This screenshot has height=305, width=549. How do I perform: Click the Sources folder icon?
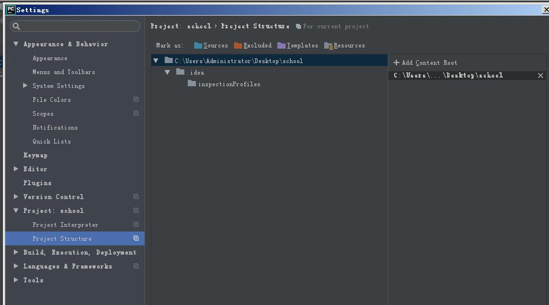pyautogui.click(x=198, y=46)
